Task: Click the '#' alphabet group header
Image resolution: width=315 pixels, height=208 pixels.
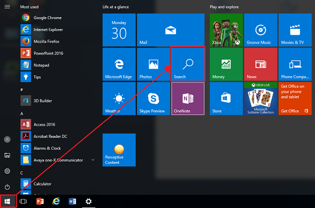Action: [x=22, y=90]
